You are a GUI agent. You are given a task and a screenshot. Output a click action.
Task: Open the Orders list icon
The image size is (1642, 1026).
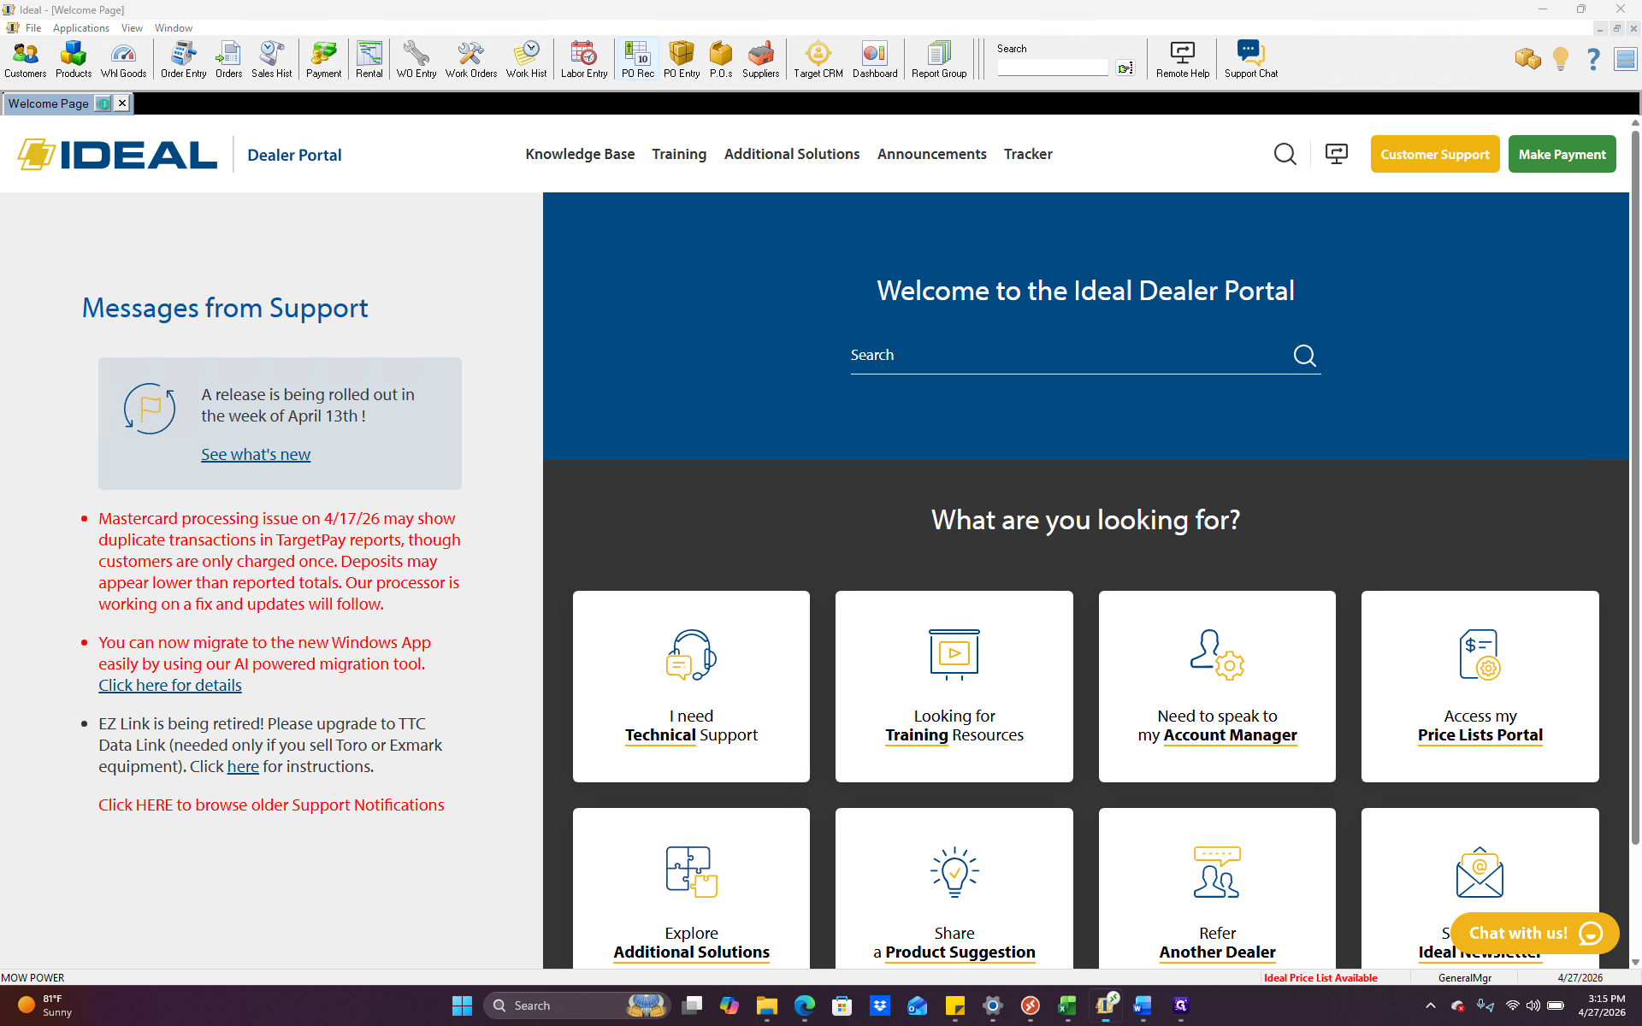(228, 60)
